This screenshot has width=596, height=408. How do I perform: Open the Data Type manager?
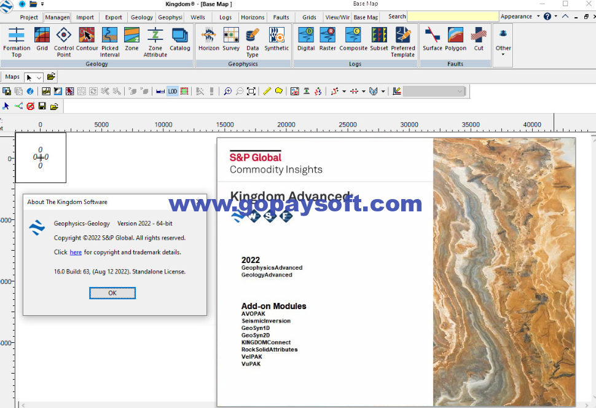[x=253, y=42]
